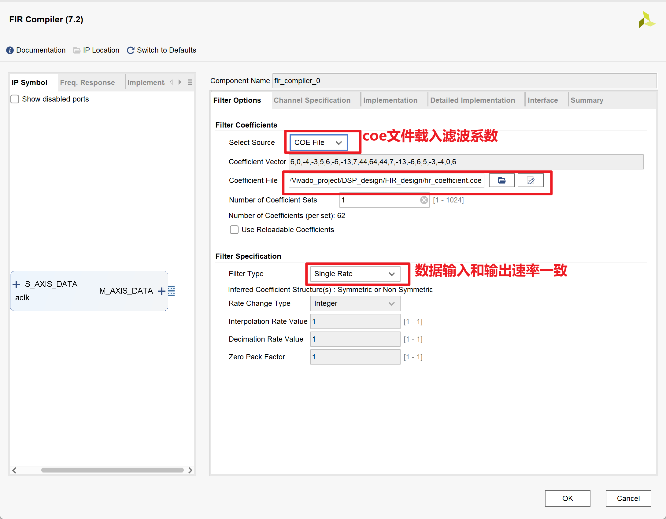Browse for a coefficient file
Image resolution: width=666 pixels, height=519 pixels.
coord(502,180)
